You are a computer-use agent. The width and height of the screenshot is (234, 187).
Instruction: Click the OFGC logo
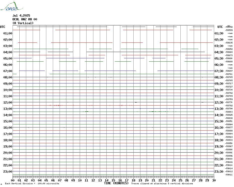[12, 6]
